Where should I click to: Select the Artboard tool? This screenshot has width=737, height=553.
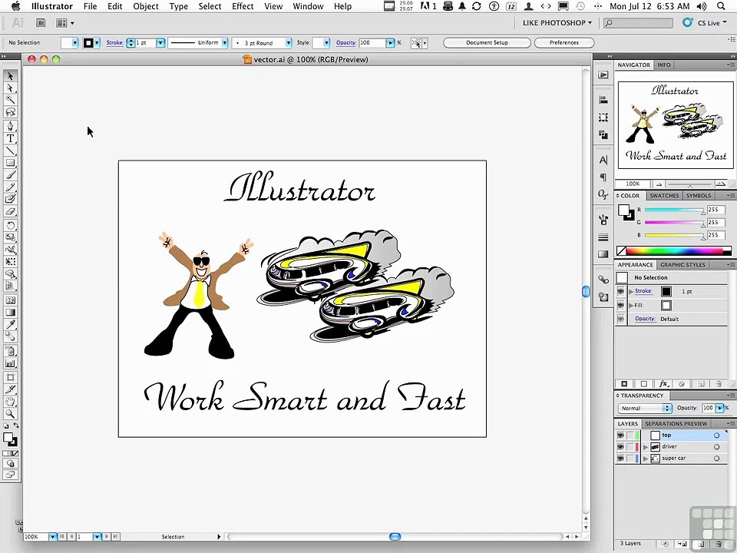tap(10, 377)
